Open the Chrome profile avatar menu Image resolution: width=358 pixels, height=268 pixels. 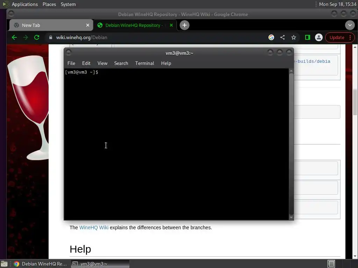(319, 37)
